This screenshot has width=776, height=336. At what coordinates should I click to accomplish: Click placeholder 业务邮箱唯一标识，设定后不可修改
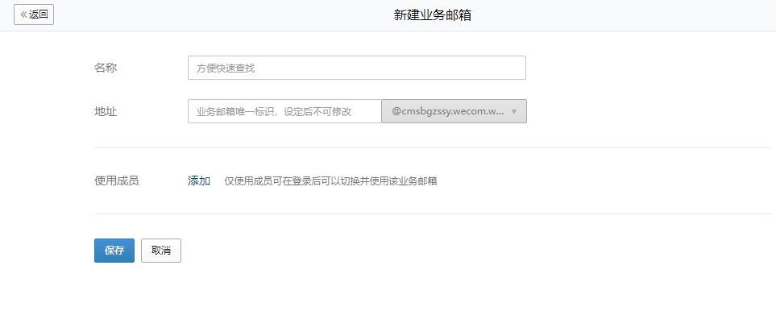tap(274, 112)
